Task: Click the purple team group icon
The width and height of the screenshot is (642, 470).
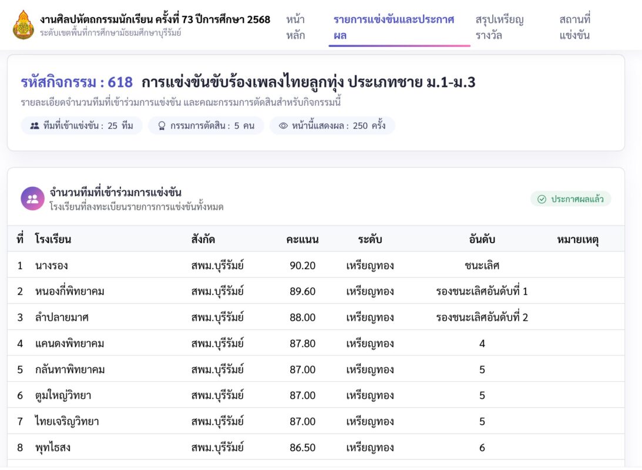Action: [x=33, y=199]
